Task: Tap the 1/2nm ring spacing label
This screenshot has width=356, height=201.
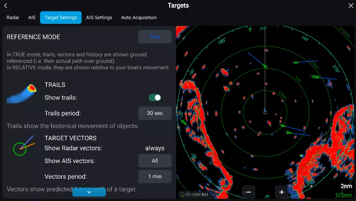Action: coord(344,195)
